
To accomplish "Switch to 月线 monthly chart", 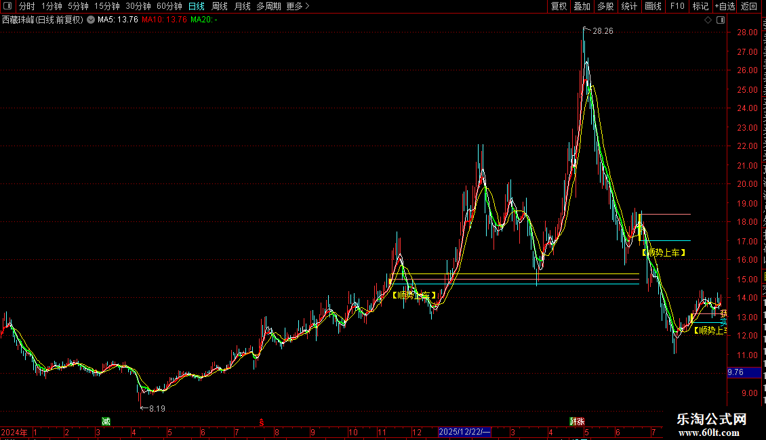I will [242, 6].
